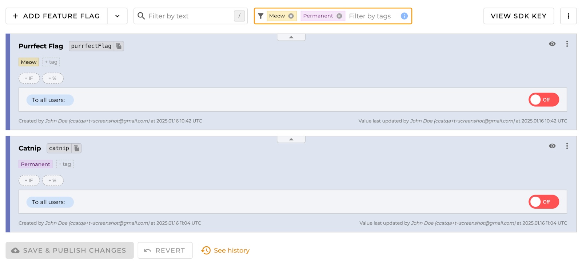Expand the Add Feature Flag dropdown arrow
The width and height of the screenshot is (582, 263).
click(117, 16)
